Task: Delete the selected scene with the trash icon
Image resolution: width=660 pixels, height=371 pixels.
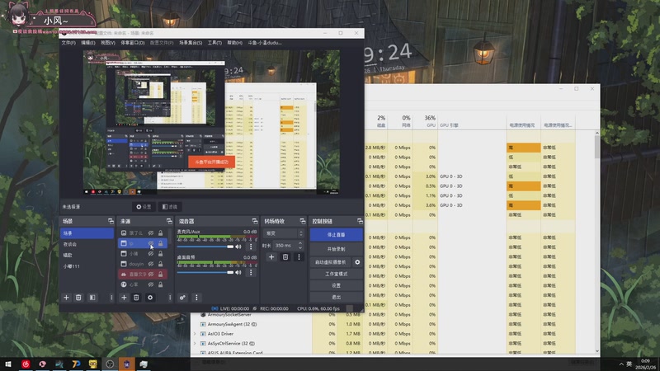Action: tap(78, 298)
